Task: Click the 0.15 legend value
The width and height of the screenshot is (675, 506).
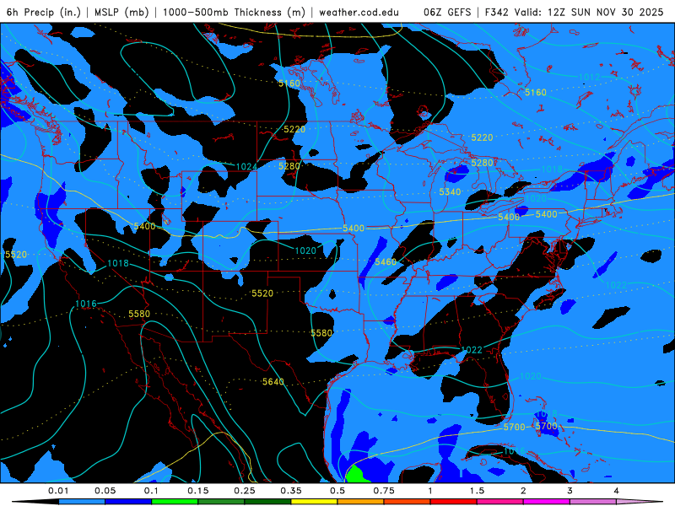Action: (198, 491)
